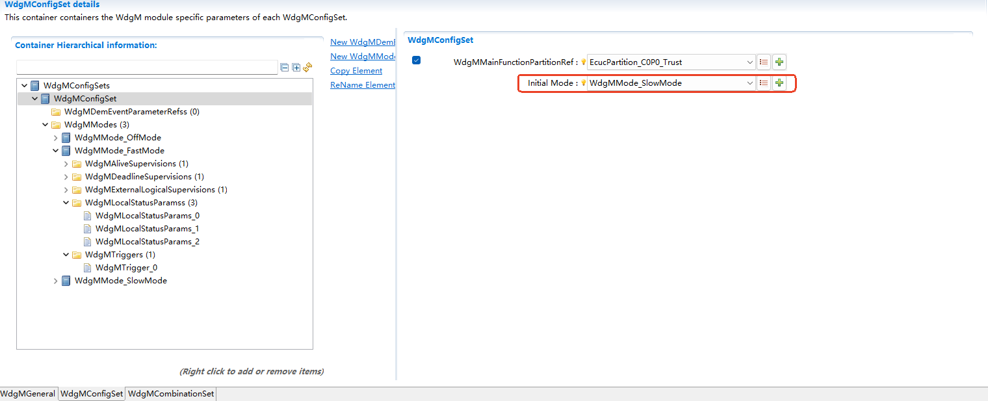Select WdgMLocalStatusParams_1 in the tree
The height and width of the screenshot is (401, 988).
(x=147, y=229)
